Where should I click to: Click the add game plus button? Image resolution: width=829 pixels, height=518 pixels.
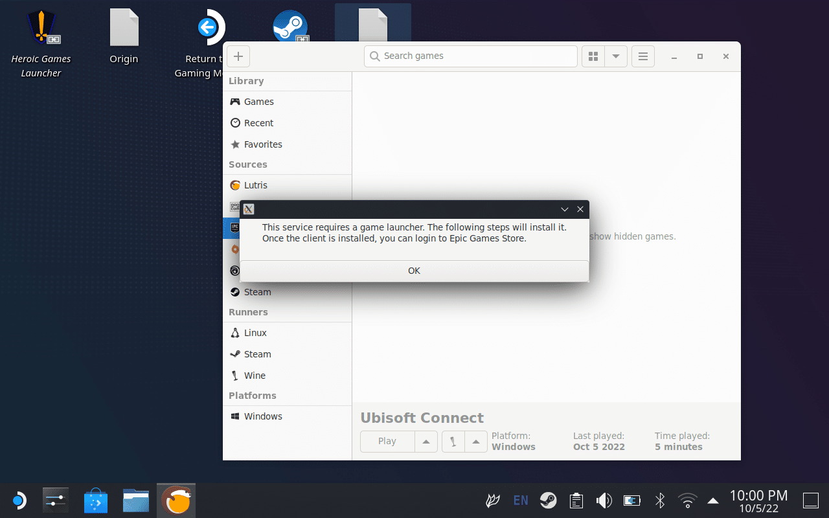[x=238, y=56]
